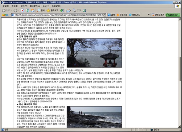182x132 pixels.
Task: Open the Mail envelope icon
Action: 68,10
